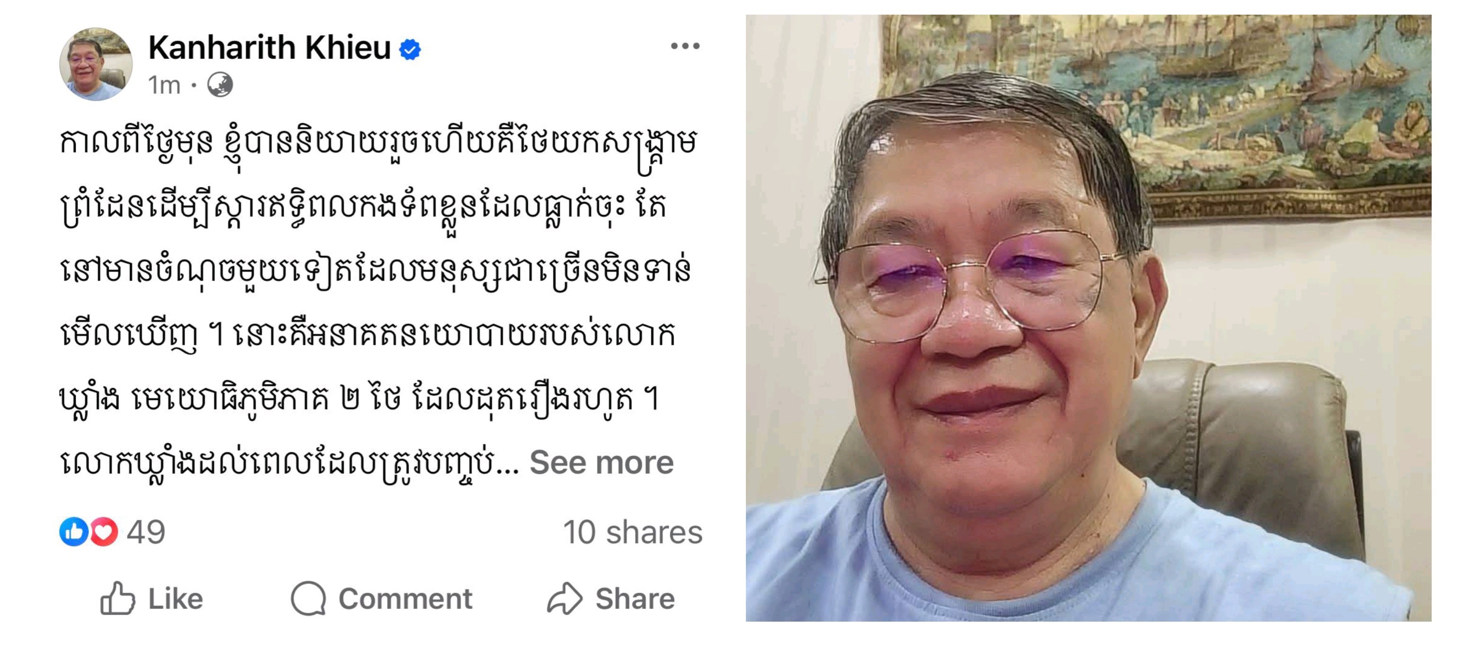
Task: Click the Share text label
Action: (635, 599)
